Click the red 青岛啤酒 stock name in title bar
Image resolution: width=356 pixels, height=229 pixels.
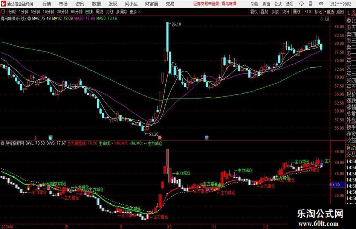pos(229,4)
